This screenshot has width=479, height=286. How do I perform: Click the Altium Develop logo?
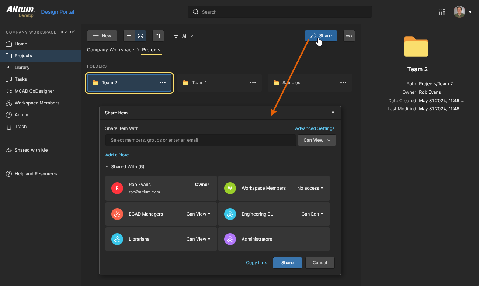click(21, 12)
